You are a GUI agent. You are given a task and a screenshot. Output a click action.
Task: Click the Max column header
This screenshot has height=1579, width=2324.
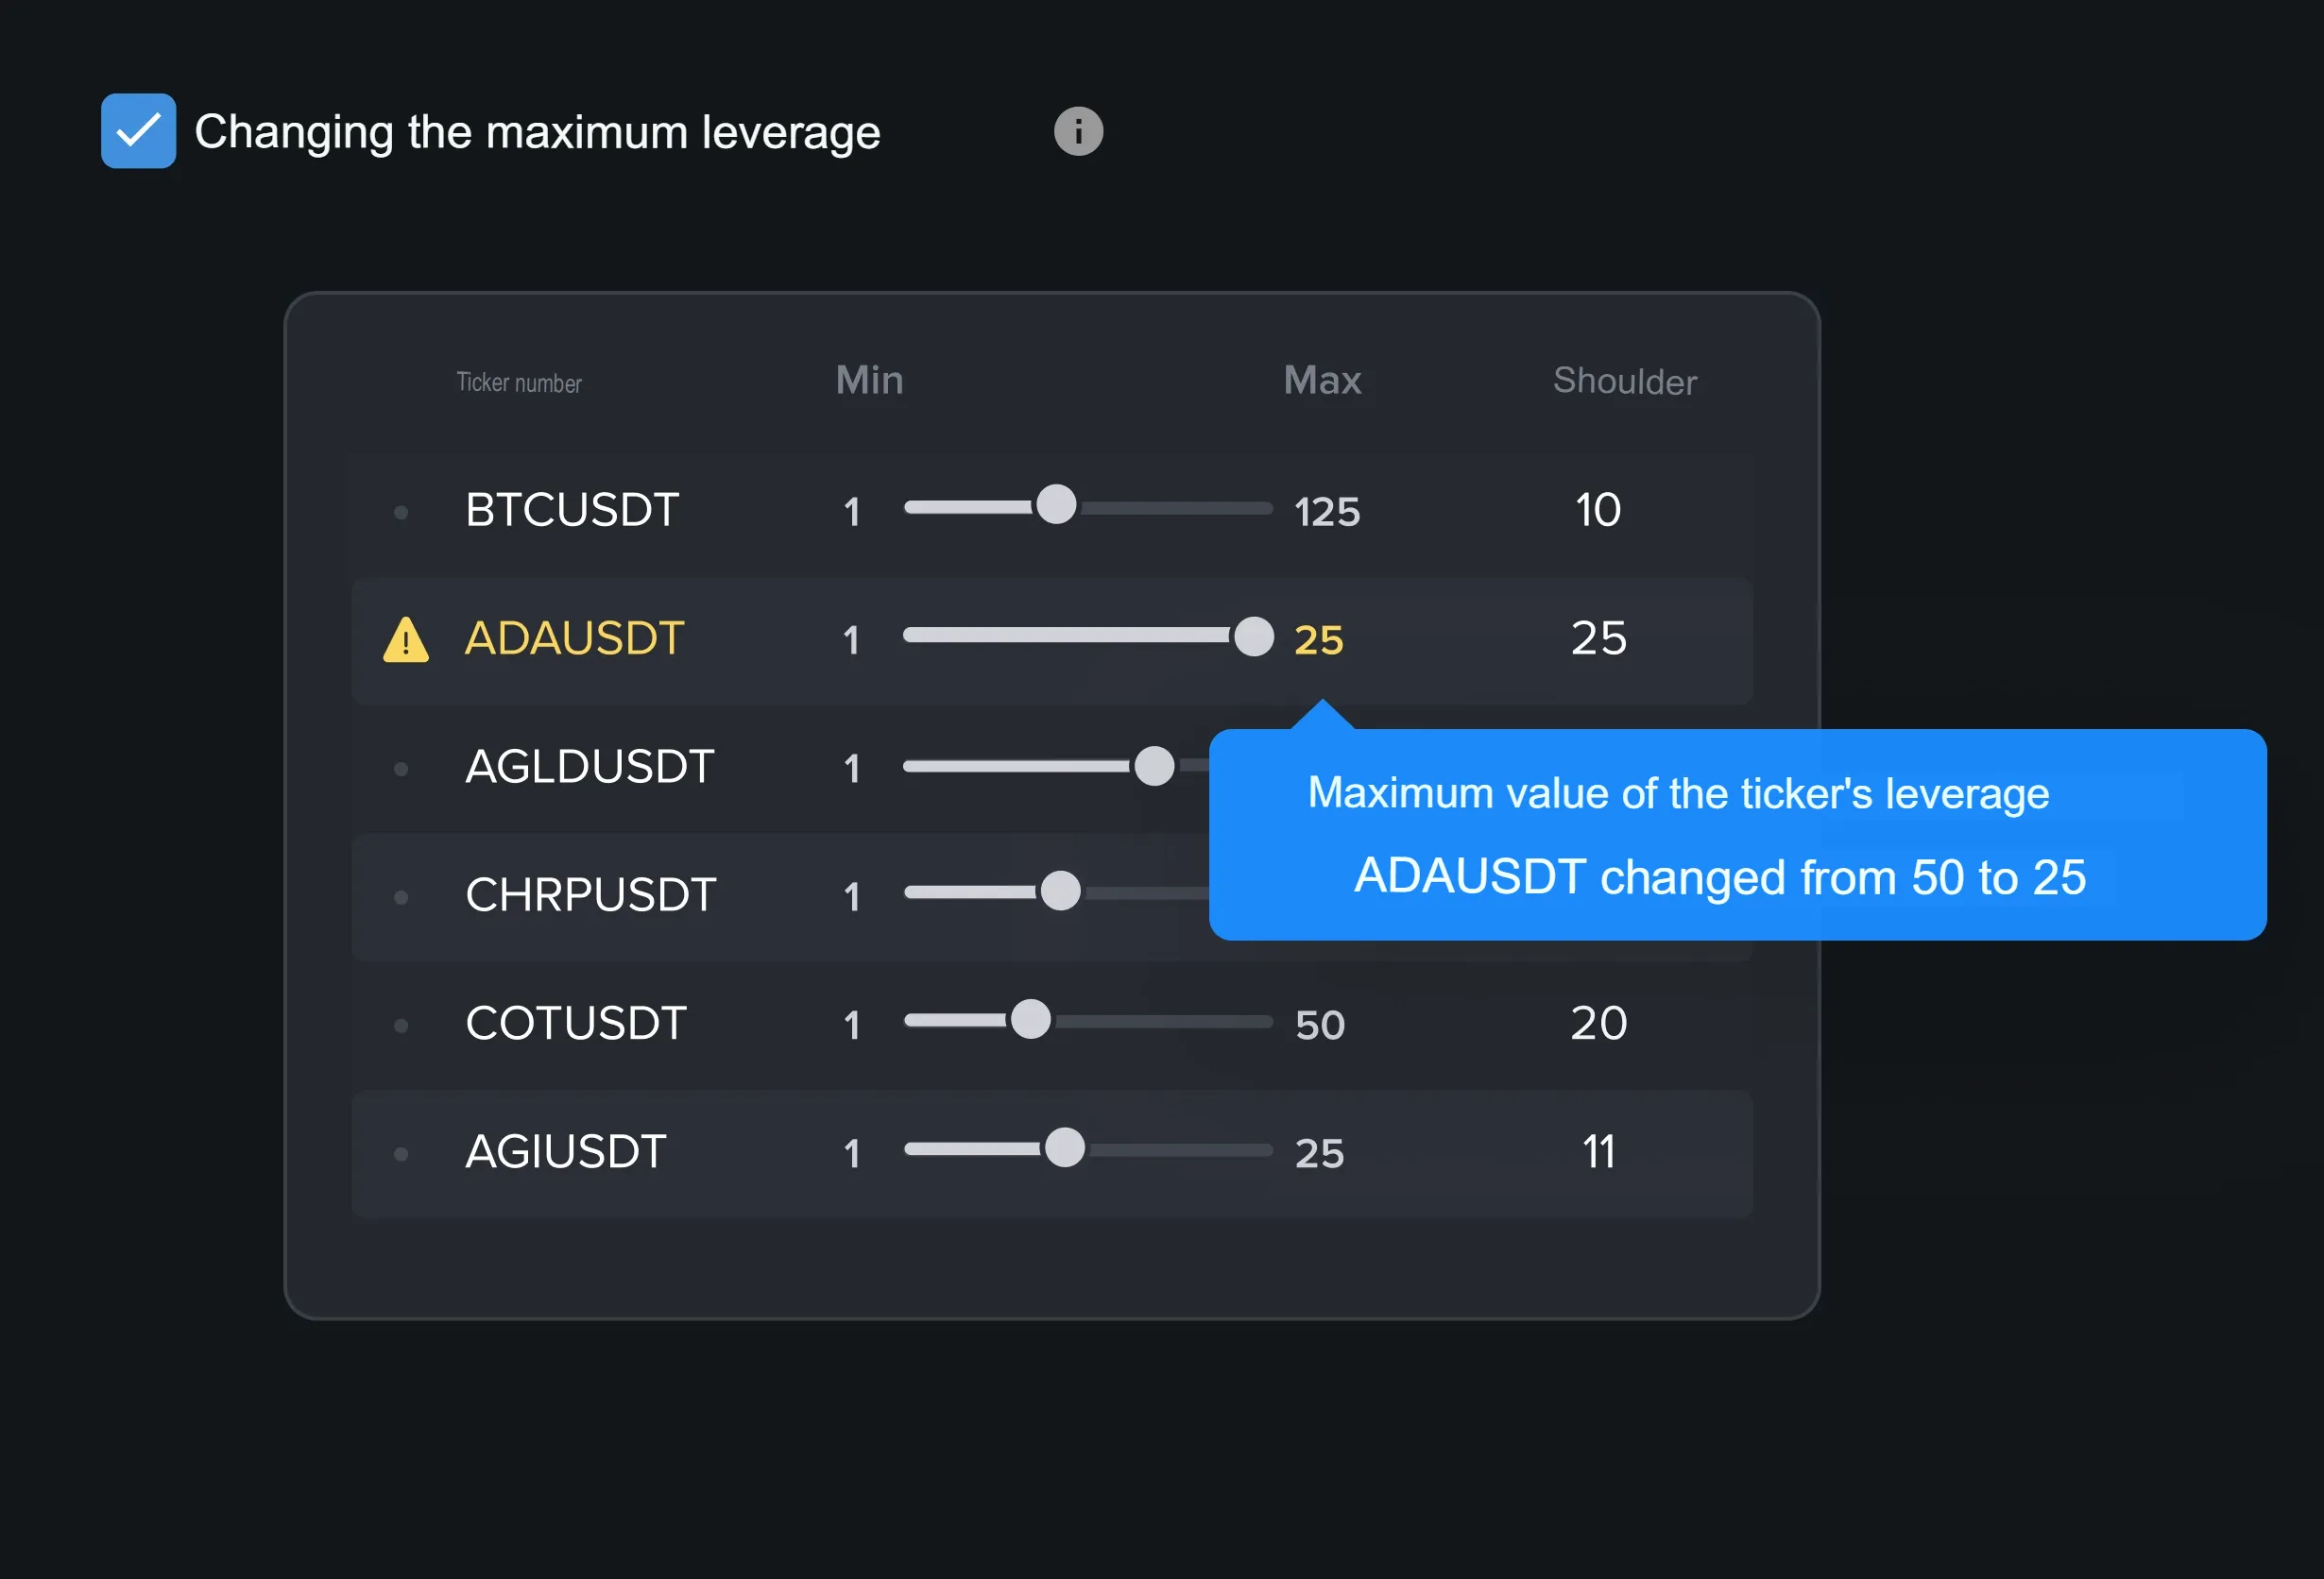click(1322, 380)
